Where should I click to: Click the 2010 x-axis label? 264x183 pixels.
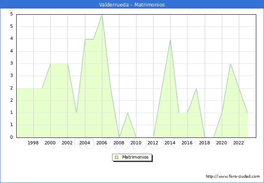pos(136,143)
